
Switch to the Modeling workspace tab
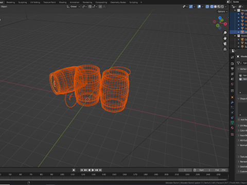(x=10, y=2)
